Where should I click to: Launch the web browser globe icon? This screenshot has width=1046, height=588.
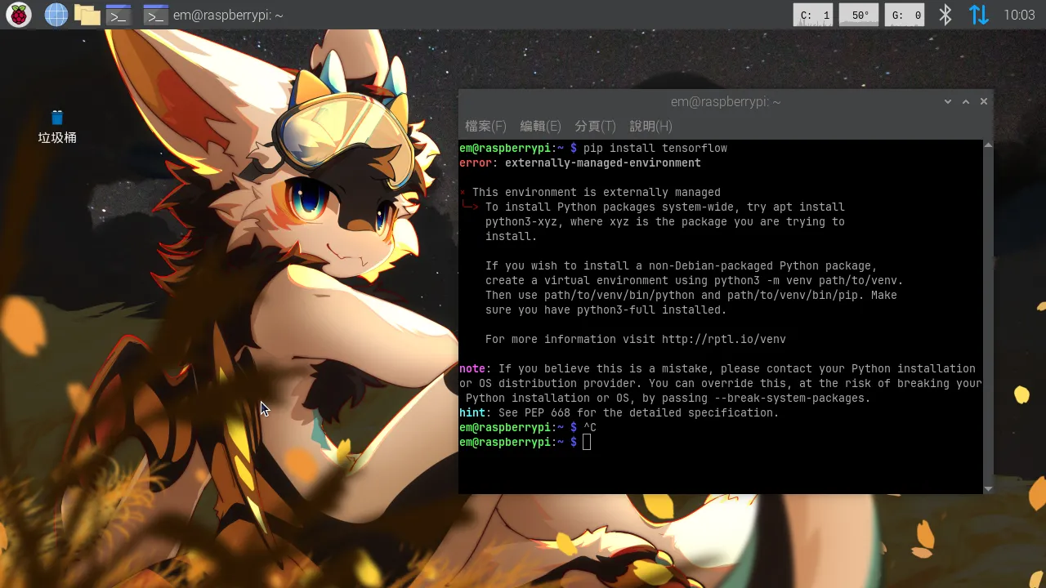(56, 15)
